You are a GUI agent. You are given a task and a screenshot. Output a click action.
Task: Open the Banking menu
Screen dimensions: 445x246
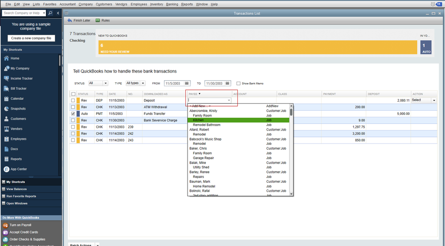[x=172, y=4]
